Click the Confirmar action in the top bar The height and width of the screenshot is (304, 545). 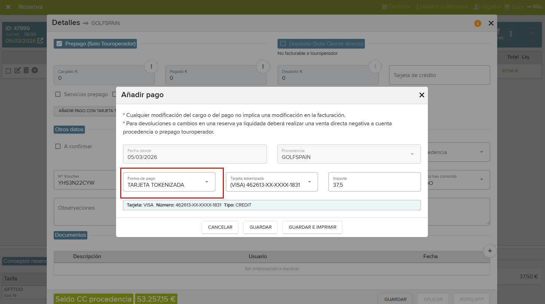(x=396, y=7)
